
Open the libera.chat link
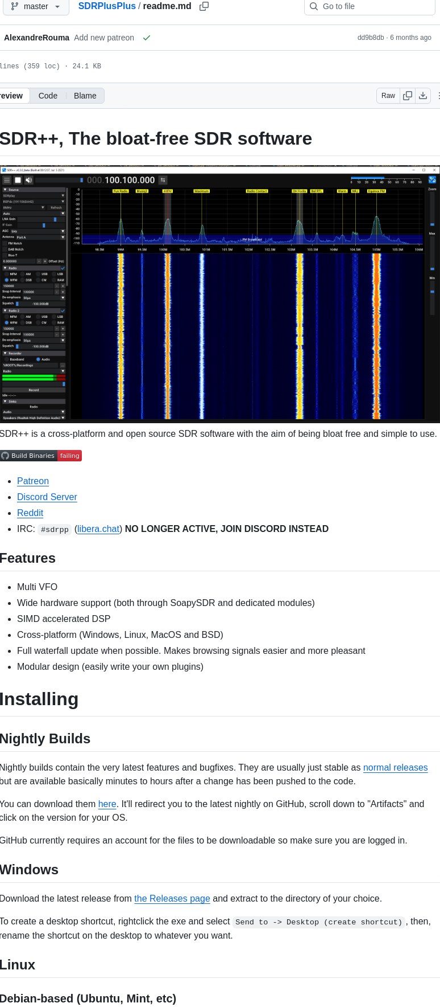coord(98,529)
